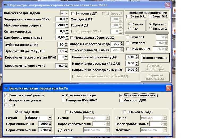Image resolution: width=223 pixels, height=139 pixels.
Task: Enable the Включить ДТ checkbox
Action: pos(73,14)
